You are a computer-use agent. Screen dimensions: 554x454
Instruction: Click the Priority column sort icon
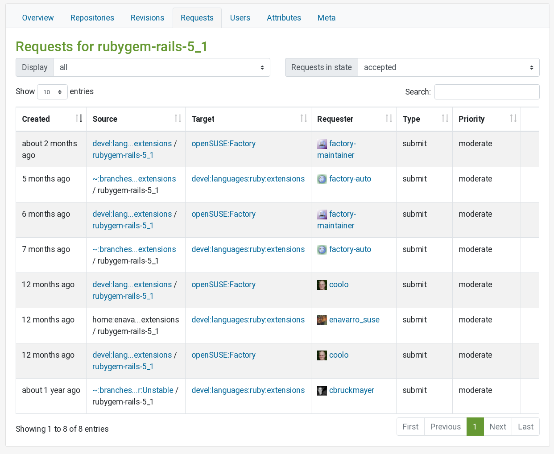pos(513,119)
